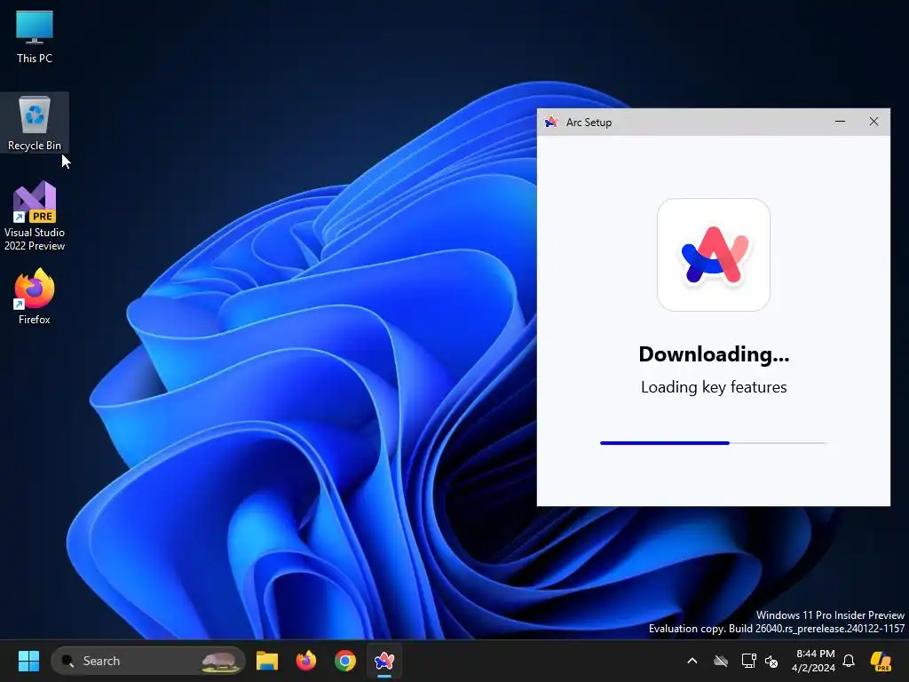This screenshot has height=682, width=909.
Task: Click the "Loading key features" text
Action: (x=714, y=387)
